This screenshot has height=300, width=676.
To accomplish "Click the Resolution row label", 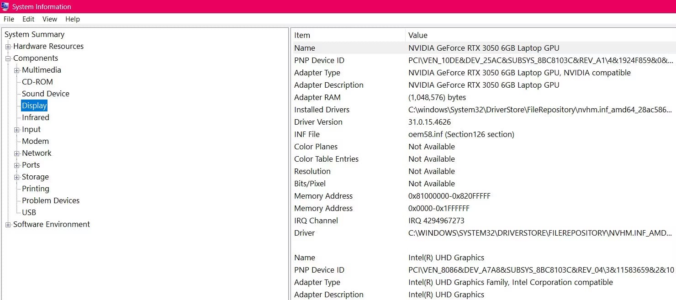I will point(312,171).
